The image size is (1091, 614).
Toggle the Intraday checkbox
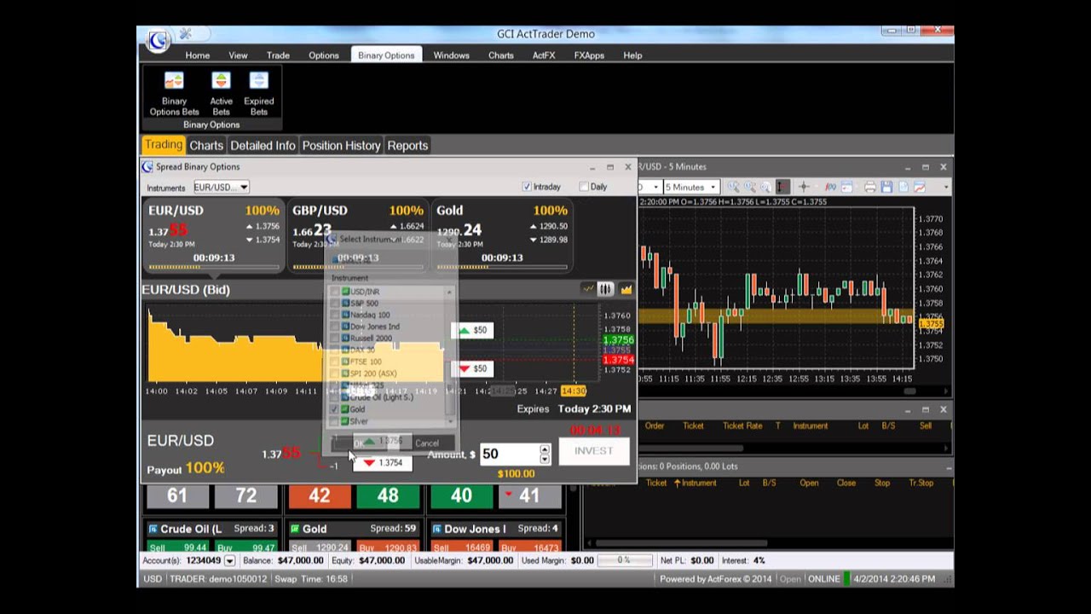point(527,187)
